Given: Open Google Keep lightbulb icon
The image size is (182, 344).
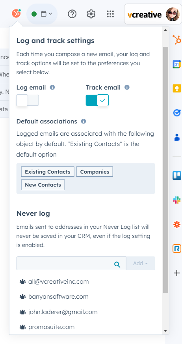Looking at the screenshot, I should coord(177,88).
